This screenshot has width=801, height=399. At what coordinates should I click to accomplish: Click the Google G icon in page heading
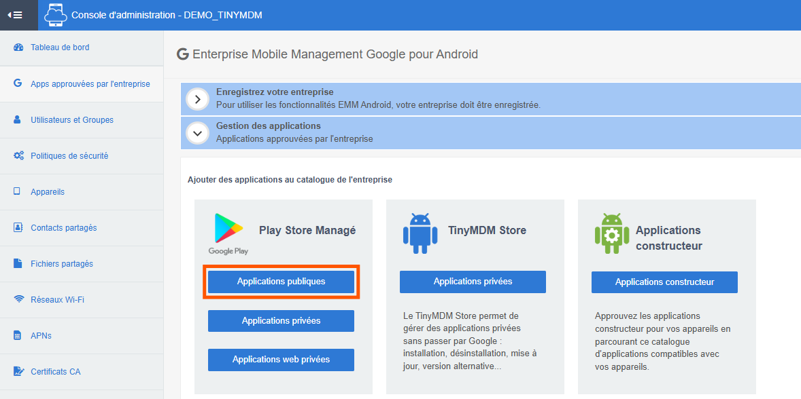[x=183, y=54]
